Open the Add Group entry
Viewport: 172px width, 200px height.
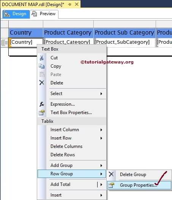tap(72, 165)
